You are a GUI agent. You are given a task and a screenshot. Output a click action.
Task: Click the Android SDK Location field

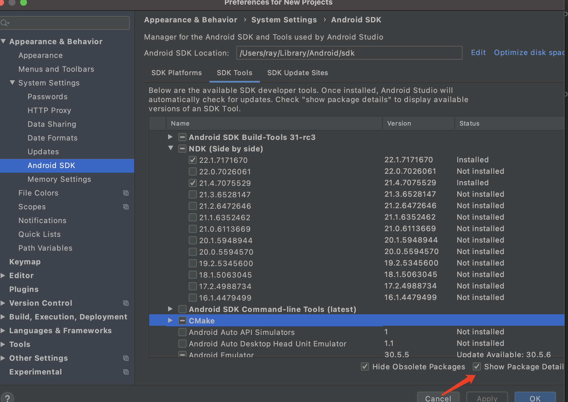coord(349,53)
